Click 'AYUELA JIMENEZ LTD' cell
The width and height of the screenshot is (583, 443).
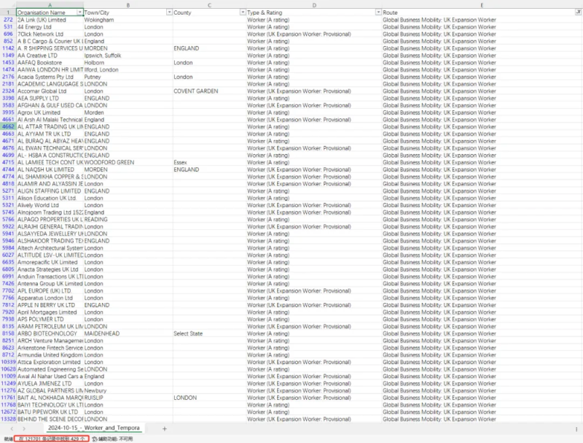click(x=50, y=383)
